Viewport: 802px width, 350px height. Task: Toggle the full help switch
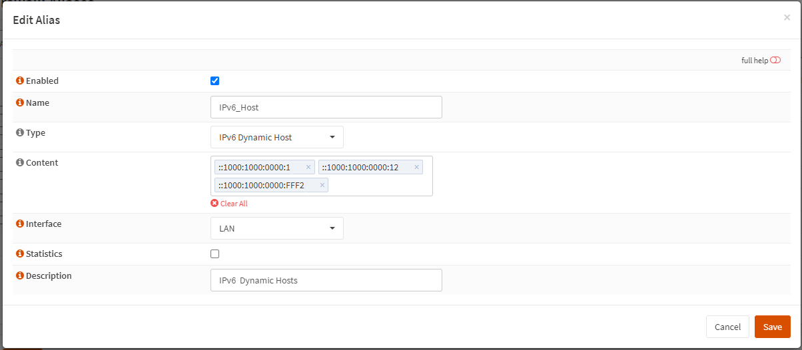775,61
